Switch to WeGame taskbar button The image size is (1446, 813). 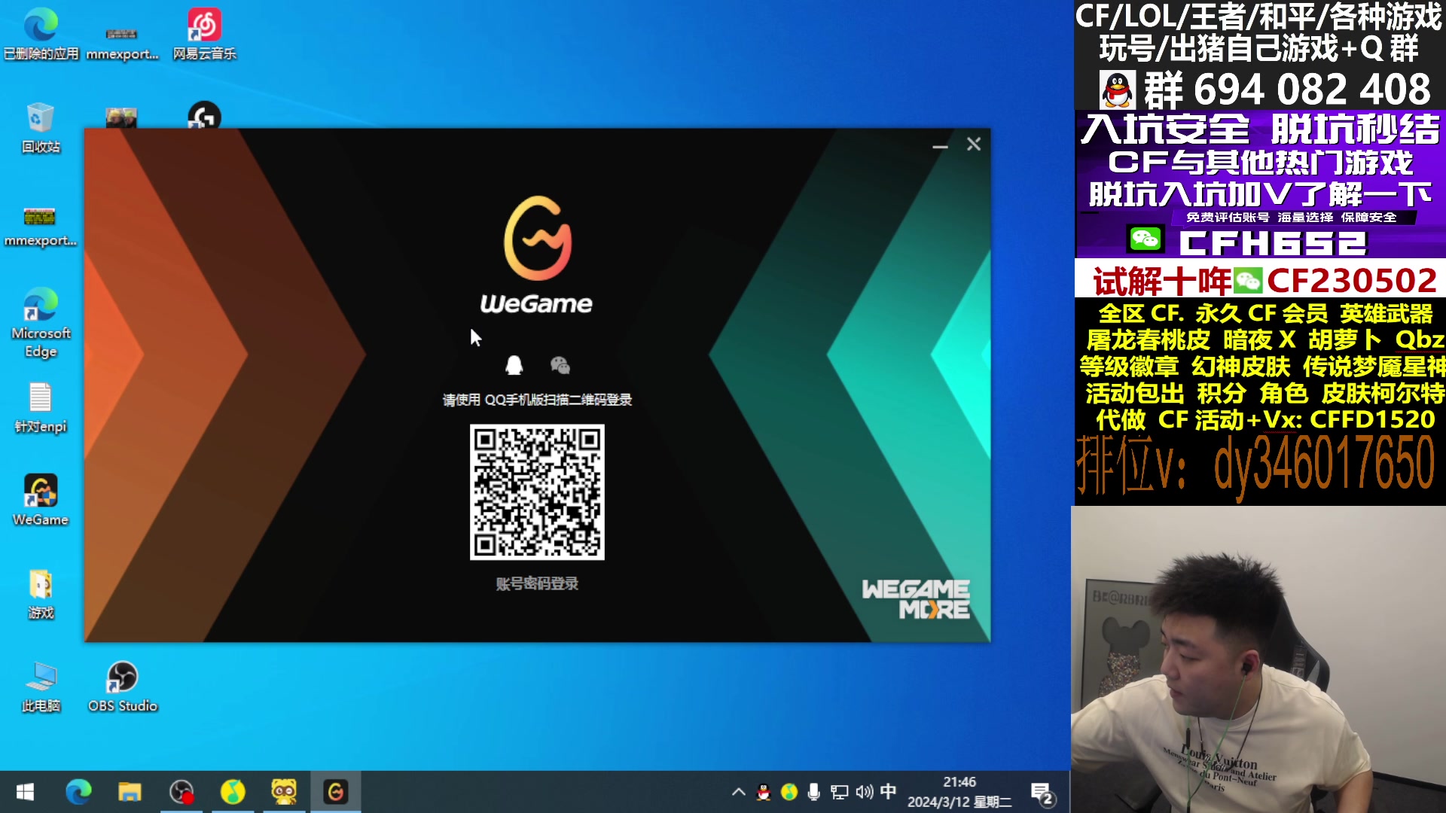pos(335,792)
